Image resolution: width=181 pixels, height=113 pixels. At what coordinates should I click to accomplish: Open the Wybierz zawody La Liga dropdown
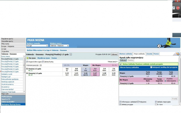tap(37, 46)
